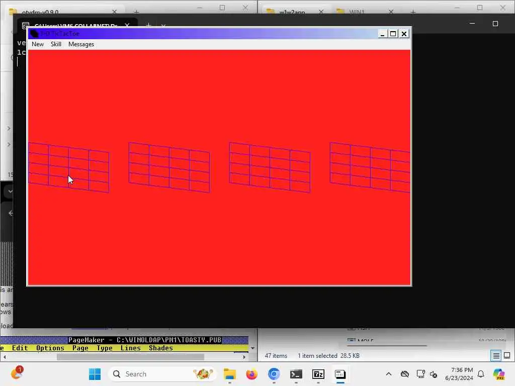Close the w1w2app Explorer tab
This screenshot has width=515, height=386.
point(321,12)
